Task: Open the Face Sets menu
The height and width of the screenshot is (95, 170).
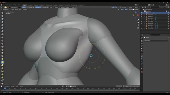Action: tap(25, 9)
